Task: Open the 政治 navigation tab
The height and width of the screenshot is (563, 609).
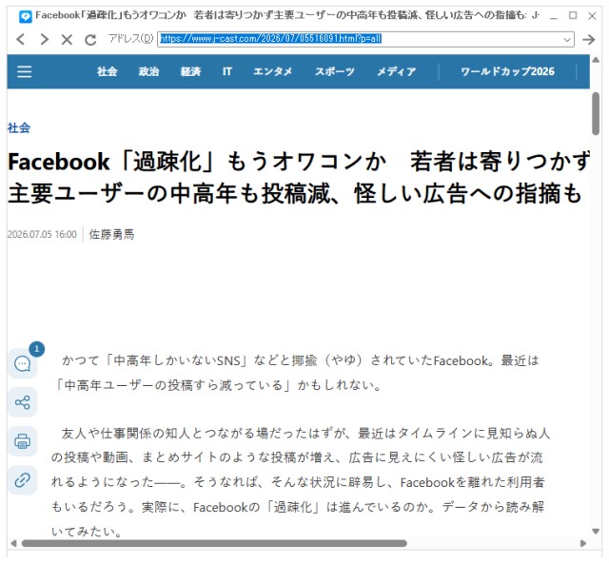Action: coord(148,71)
